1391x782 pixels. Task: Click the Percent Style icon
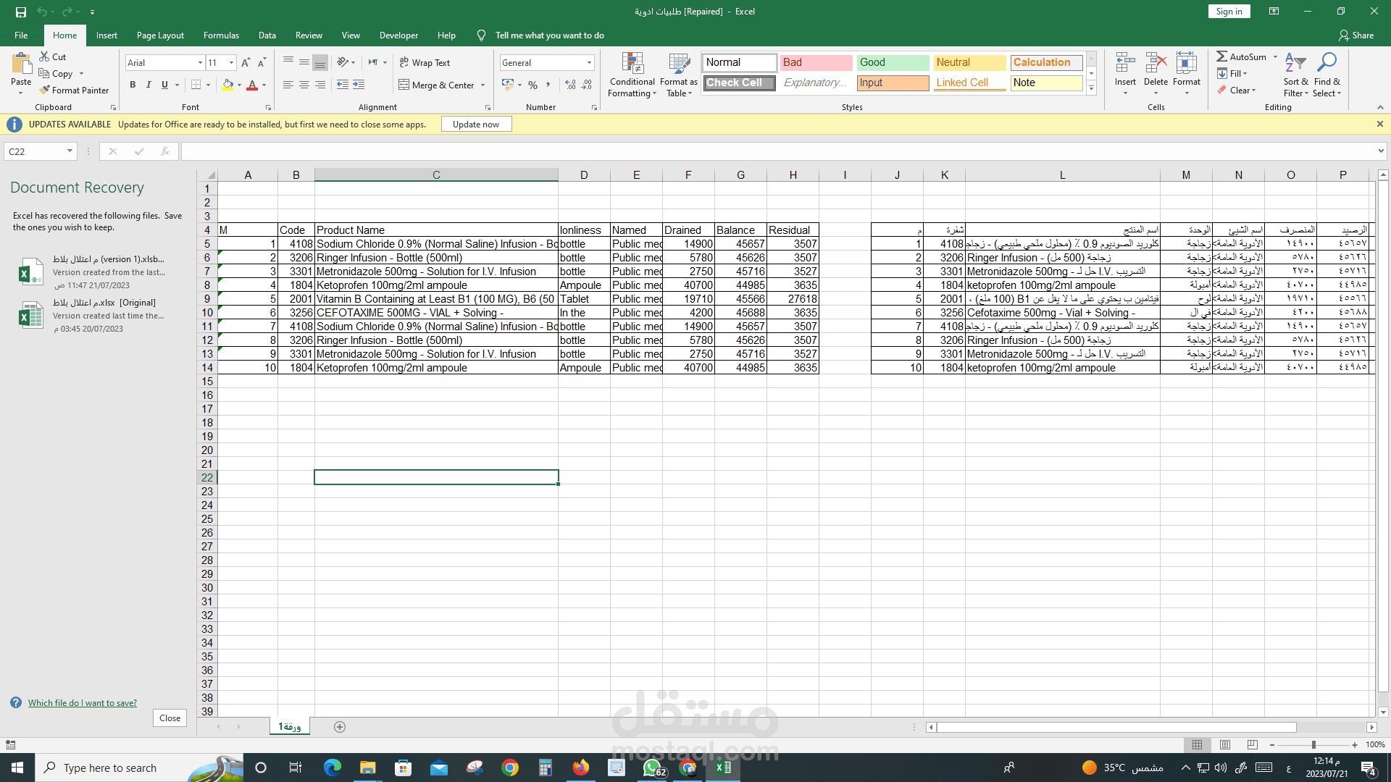tap(532, 85)
